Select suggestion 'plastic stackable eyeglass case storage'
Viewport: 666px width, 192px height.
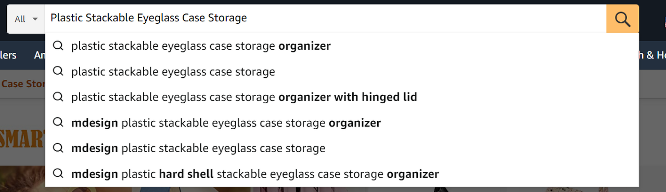click(342, 72)
